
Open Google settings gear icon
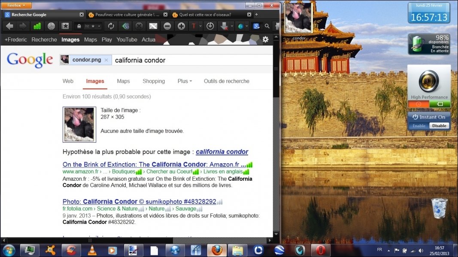click(x=266, y=39)
